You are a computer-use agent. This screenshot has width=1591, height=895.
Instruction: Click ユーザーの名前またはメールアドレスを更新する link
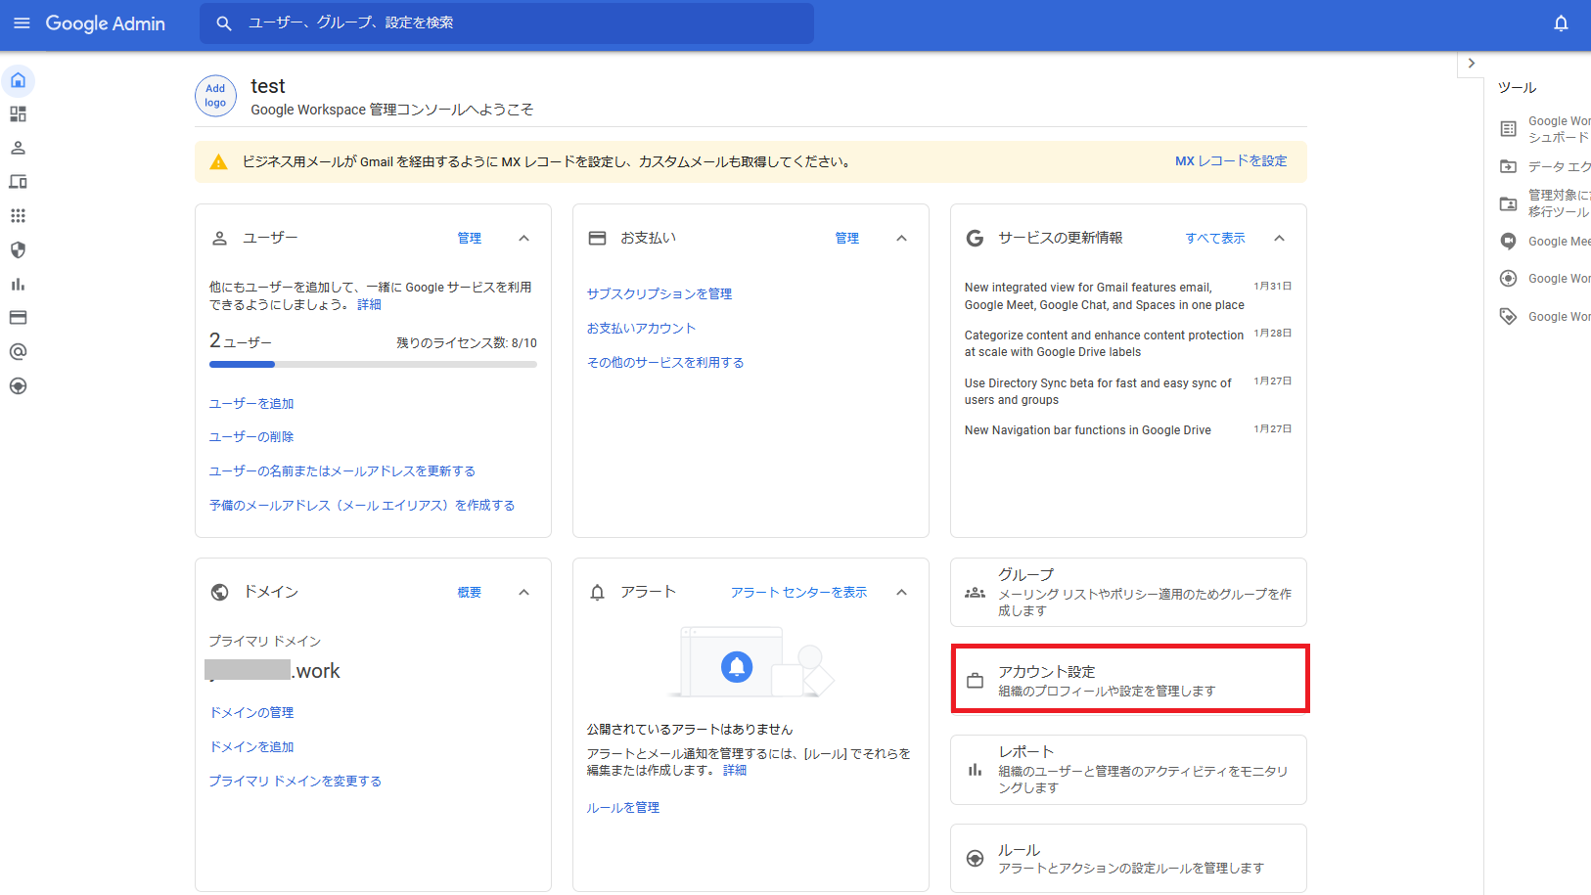342,471
